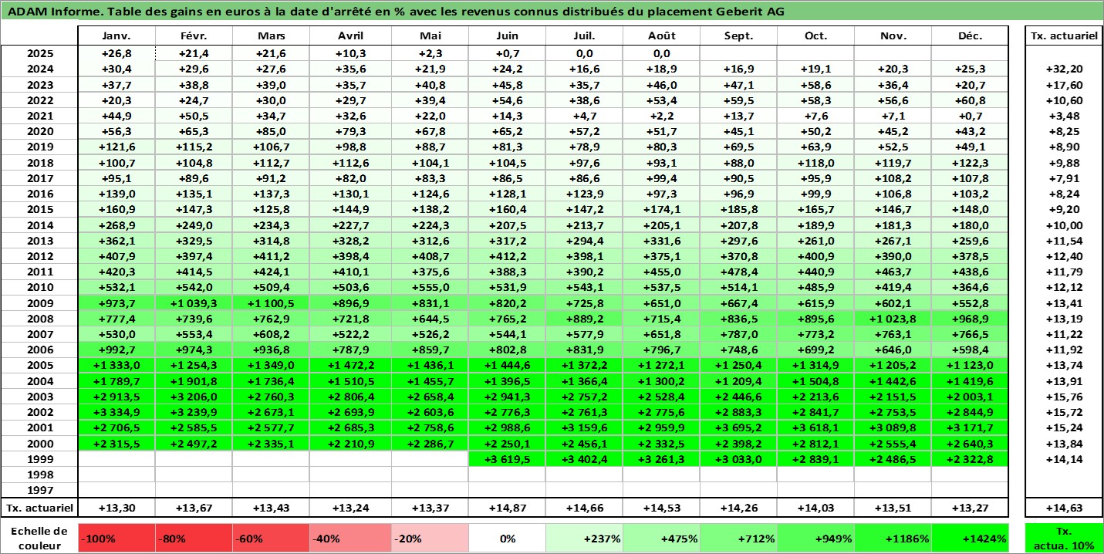Select actuarial rate +32,20
Viewport: 1104px width, 554px height.
[1064, 69]
